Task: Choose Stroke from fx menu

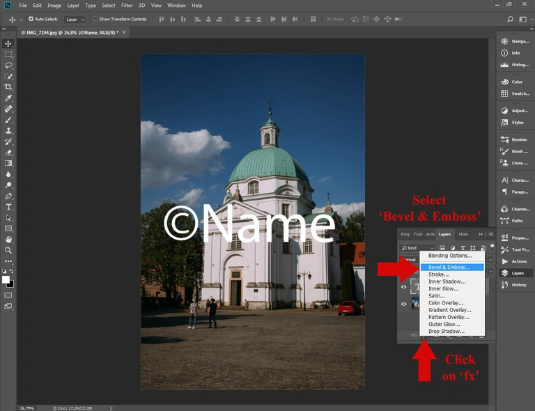Action: point(452,274)
